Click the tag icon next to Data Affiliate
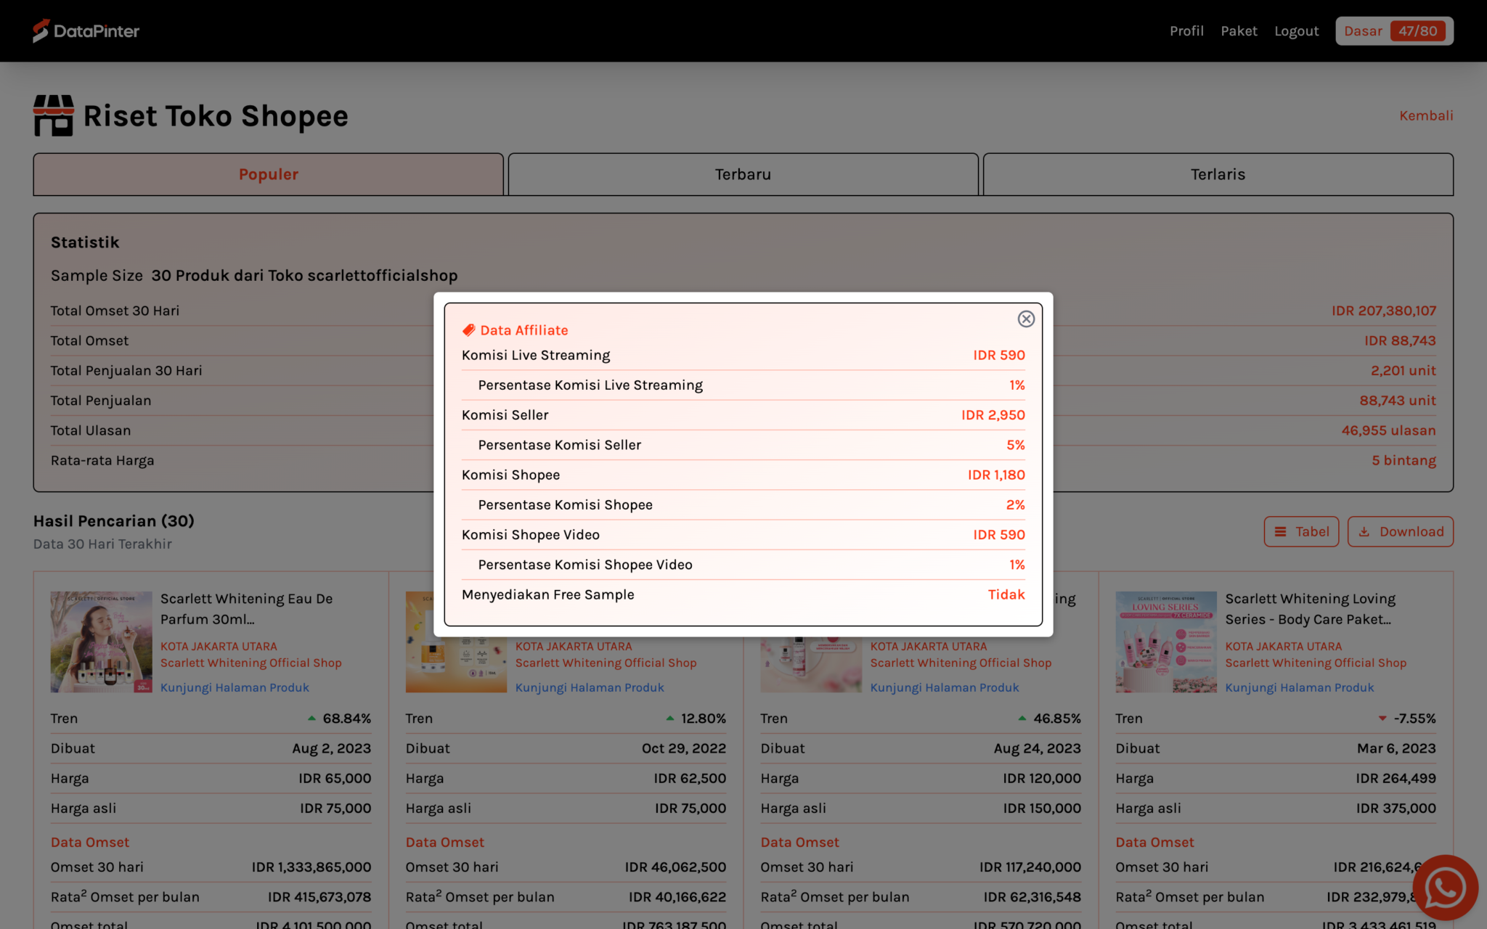Viewport: 1487px width, 929px height. (468, 330)
